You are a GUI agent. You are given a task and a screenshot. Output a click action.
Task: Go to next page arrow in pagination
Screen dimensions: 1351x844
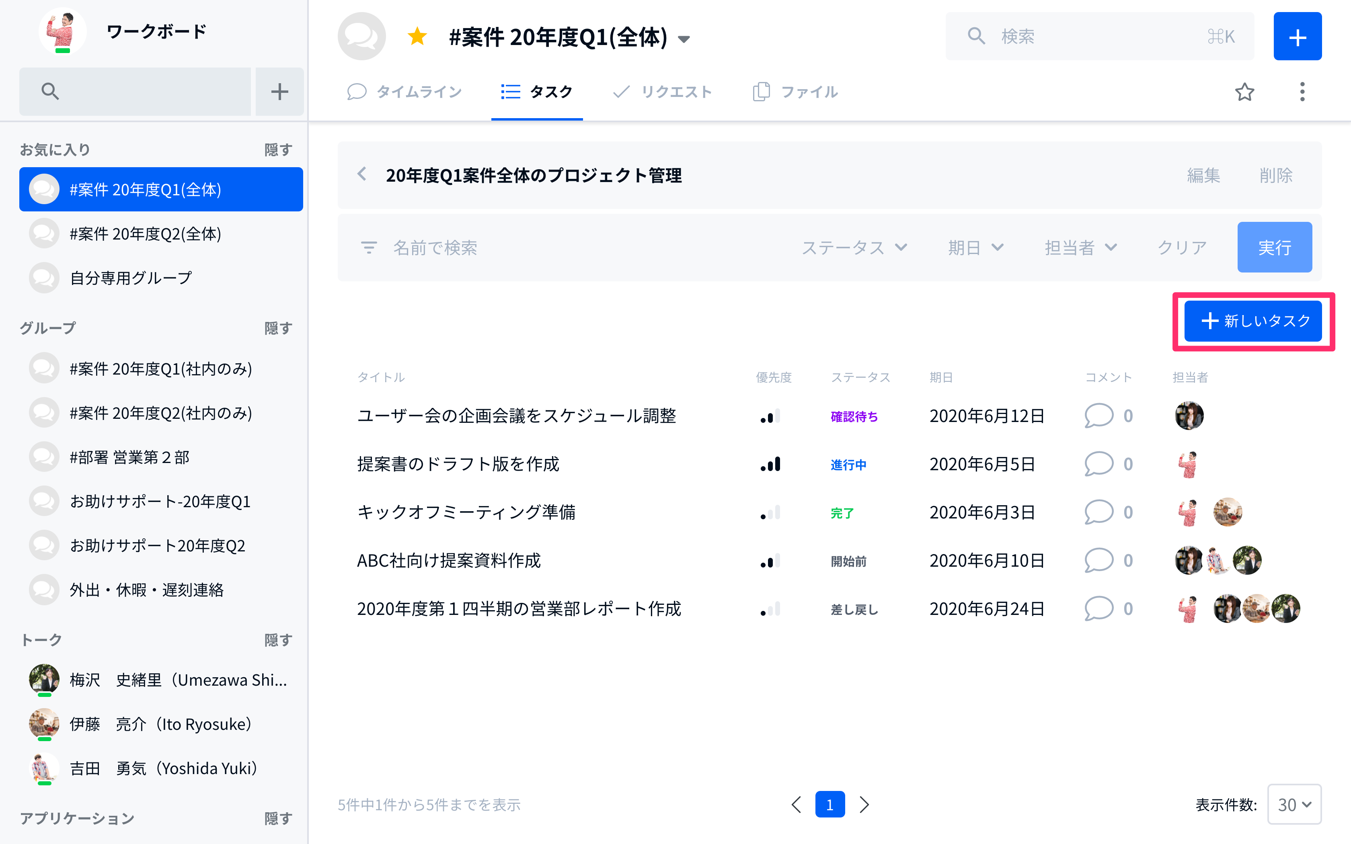click(864, 804)
